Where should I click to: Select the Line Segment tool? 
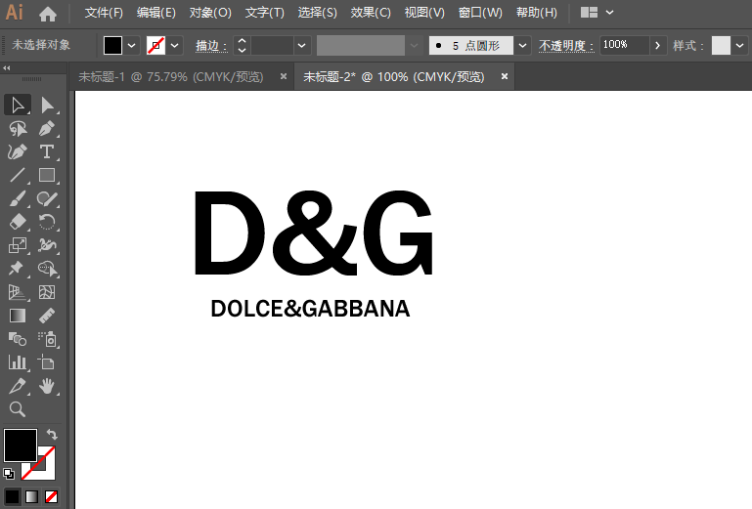point(18,175)
